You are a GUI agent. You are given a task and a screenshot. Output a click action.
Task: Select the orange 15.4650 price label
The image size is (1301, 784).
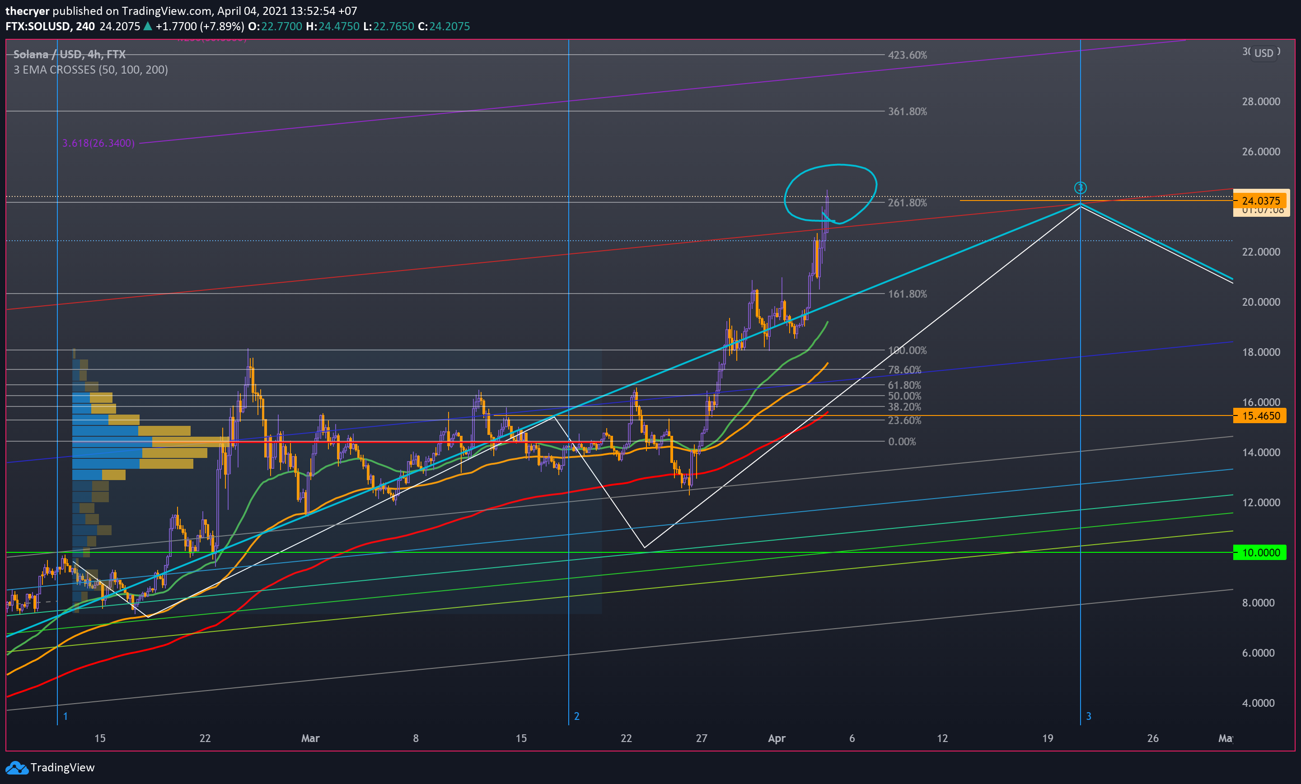pos(1260,415)
